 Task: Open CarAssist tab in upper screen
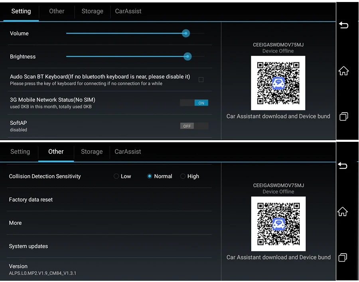pyautogui.click(x=128, y=11)
